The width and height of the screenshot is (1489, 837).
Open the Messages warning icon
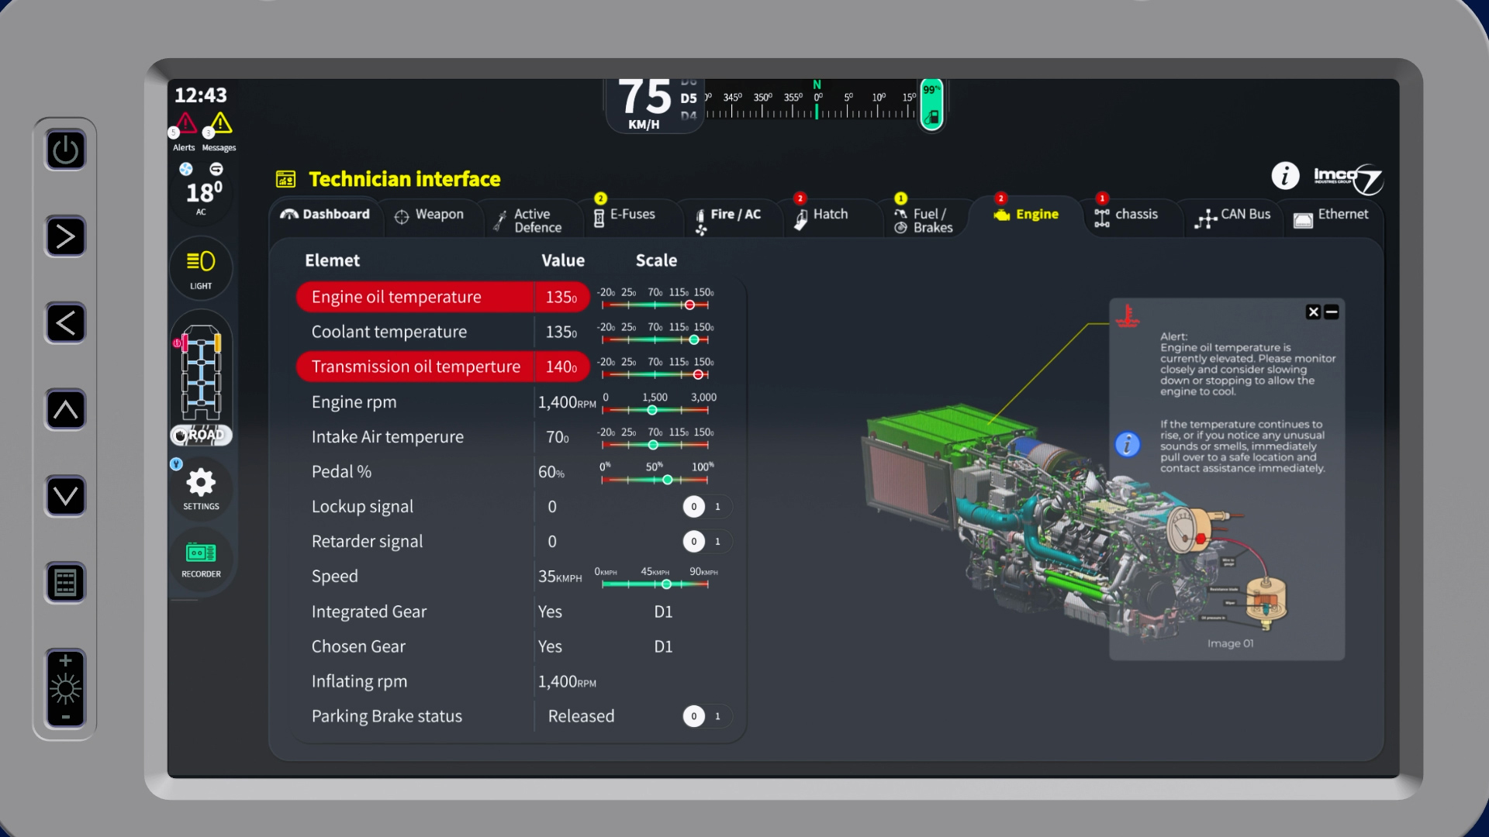tap(220, 124)
